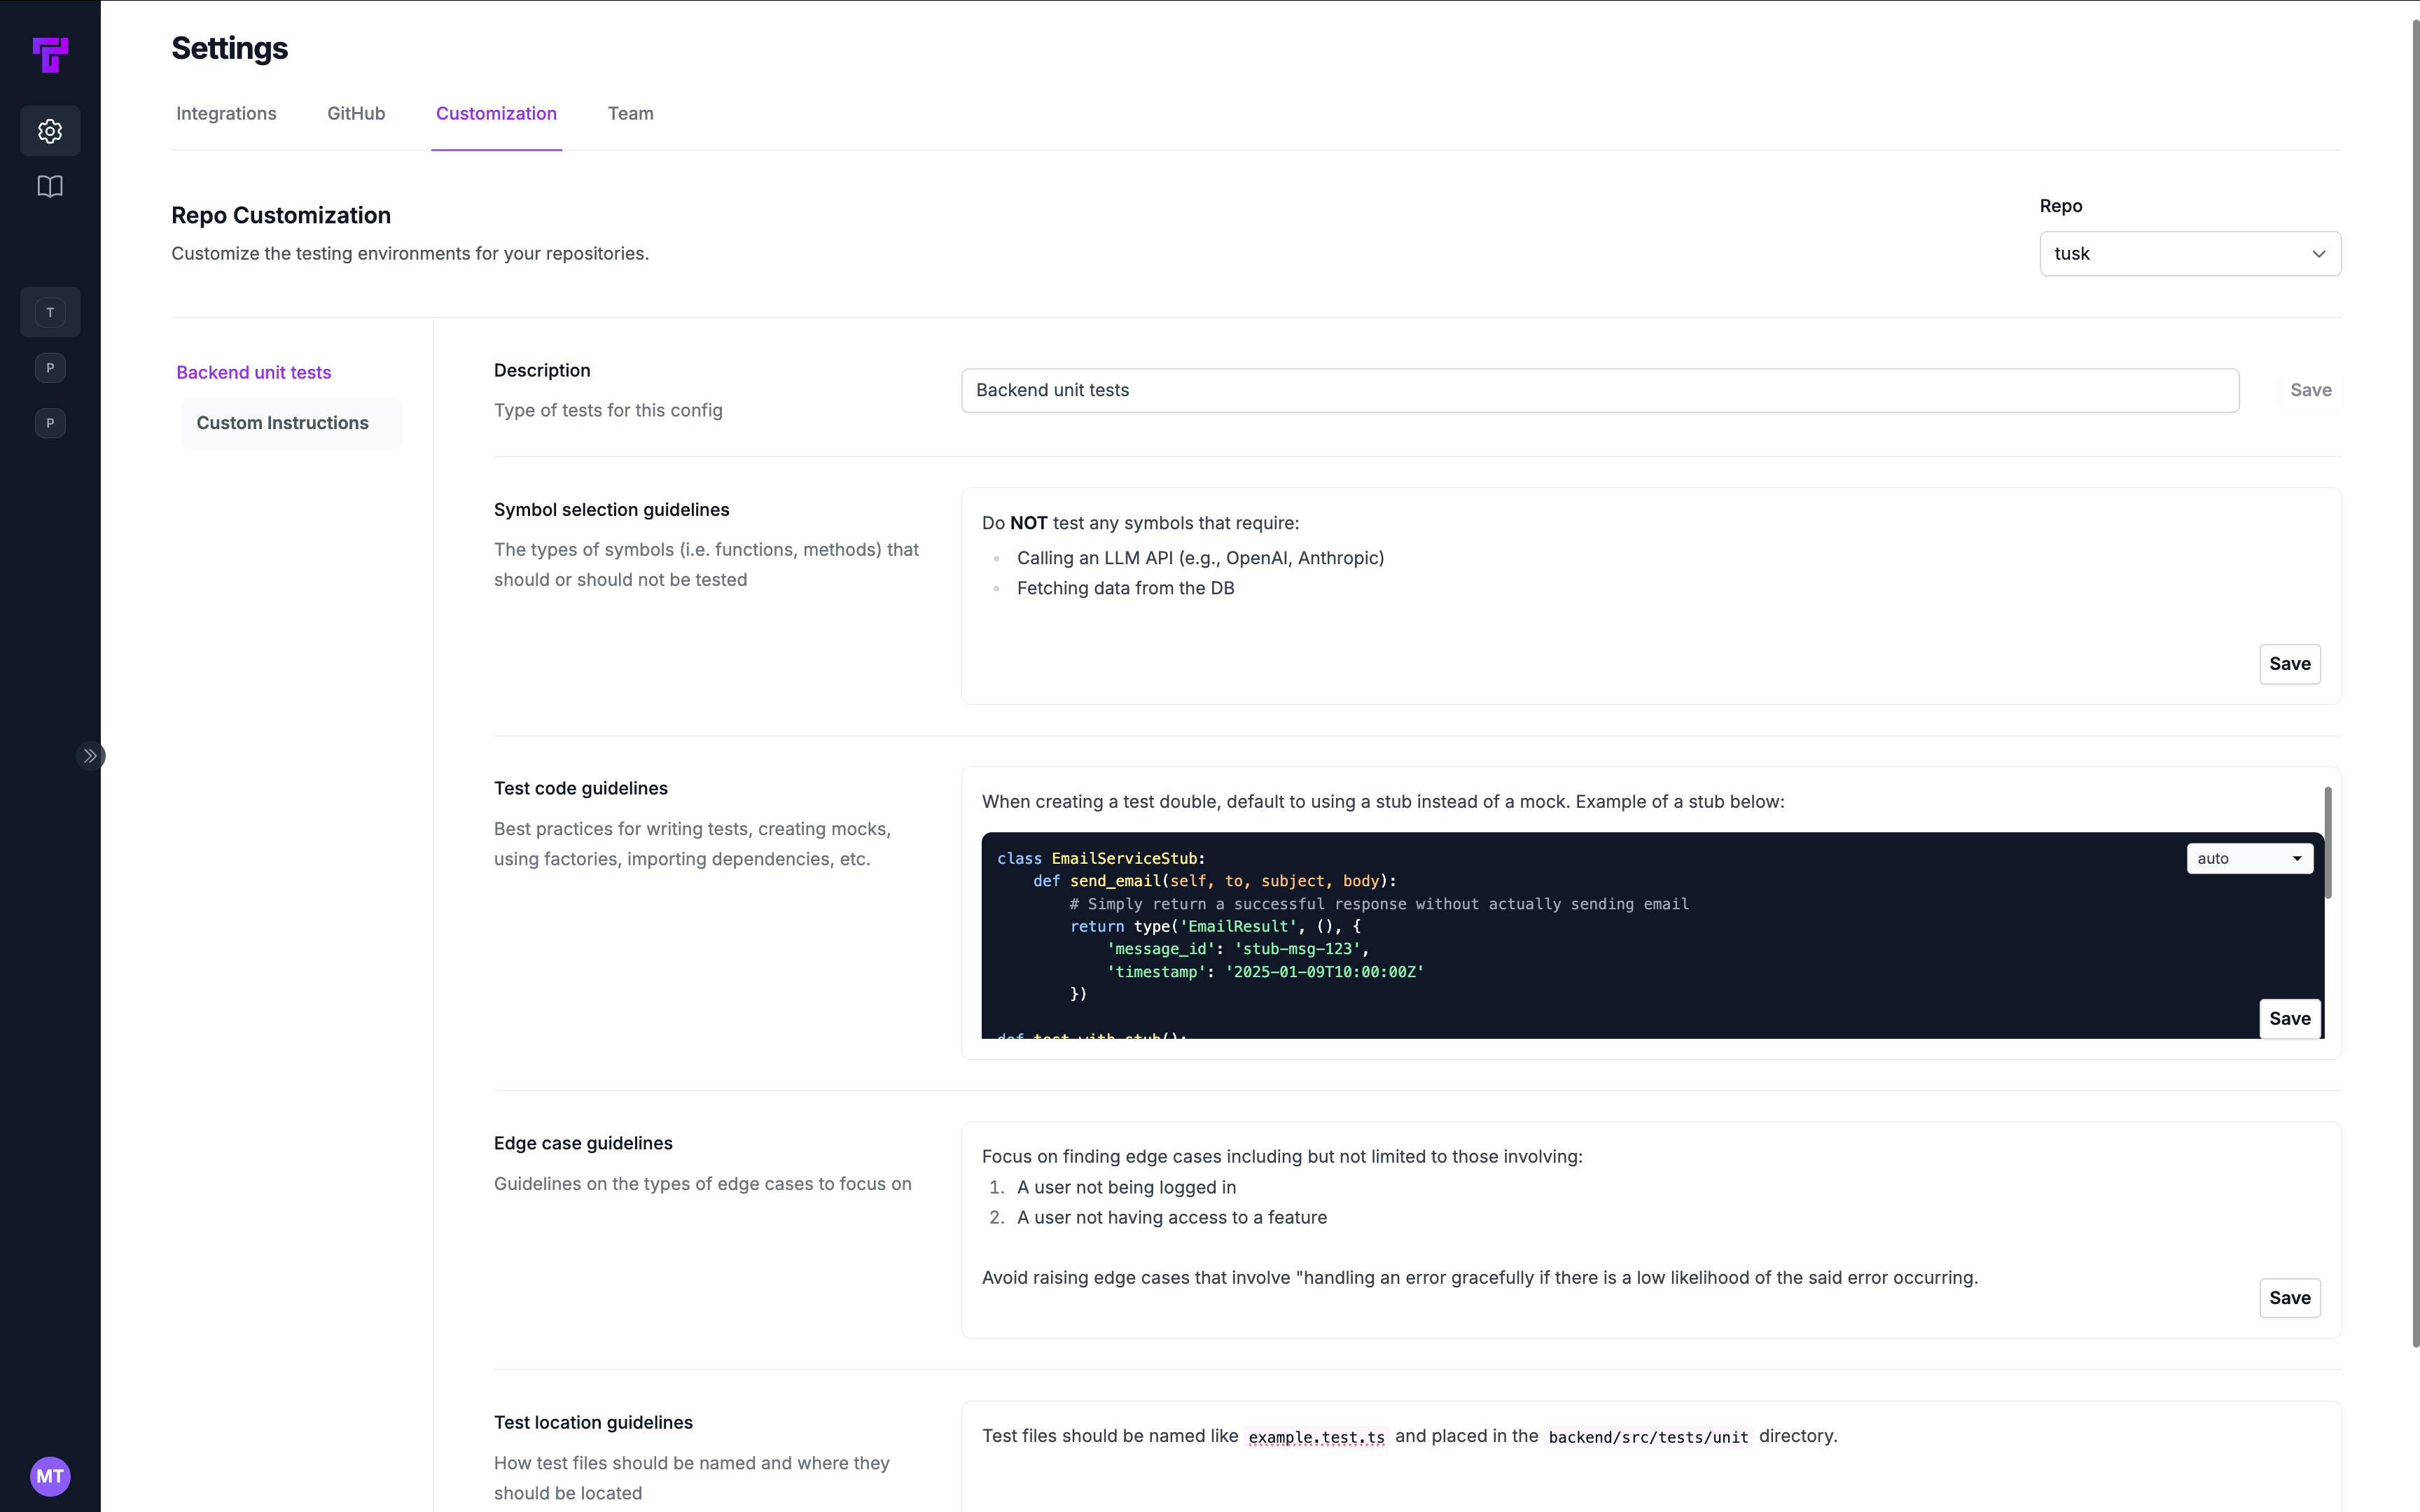Click the Test code guidelines inner scrollbar
Image resolution: width=2420 pixels, height=1512 pixels.
(x=2328, y=843)
